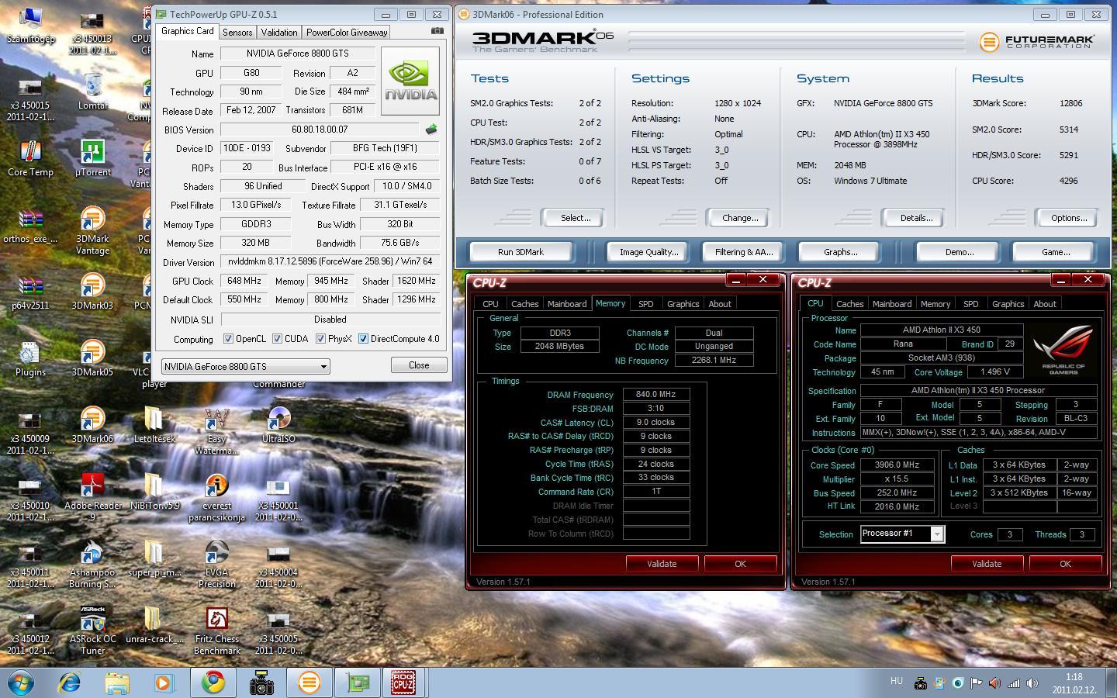This screenshot has width=1117, height=698.
Task: Open the GeForce 8800 GTS card dropdown
Action: coord(245,367)
